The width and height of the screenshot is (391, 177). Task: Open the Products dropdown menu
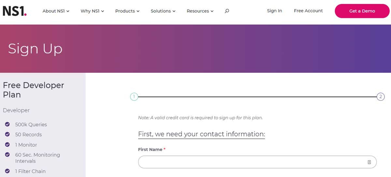click(127, 11)
